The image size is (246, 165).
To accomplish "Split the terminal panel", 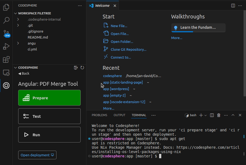I will [212, 115].
